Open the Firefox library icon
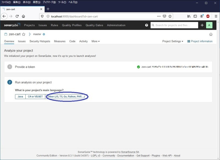Viewport: 220px width, 160px height. (189, 16)
